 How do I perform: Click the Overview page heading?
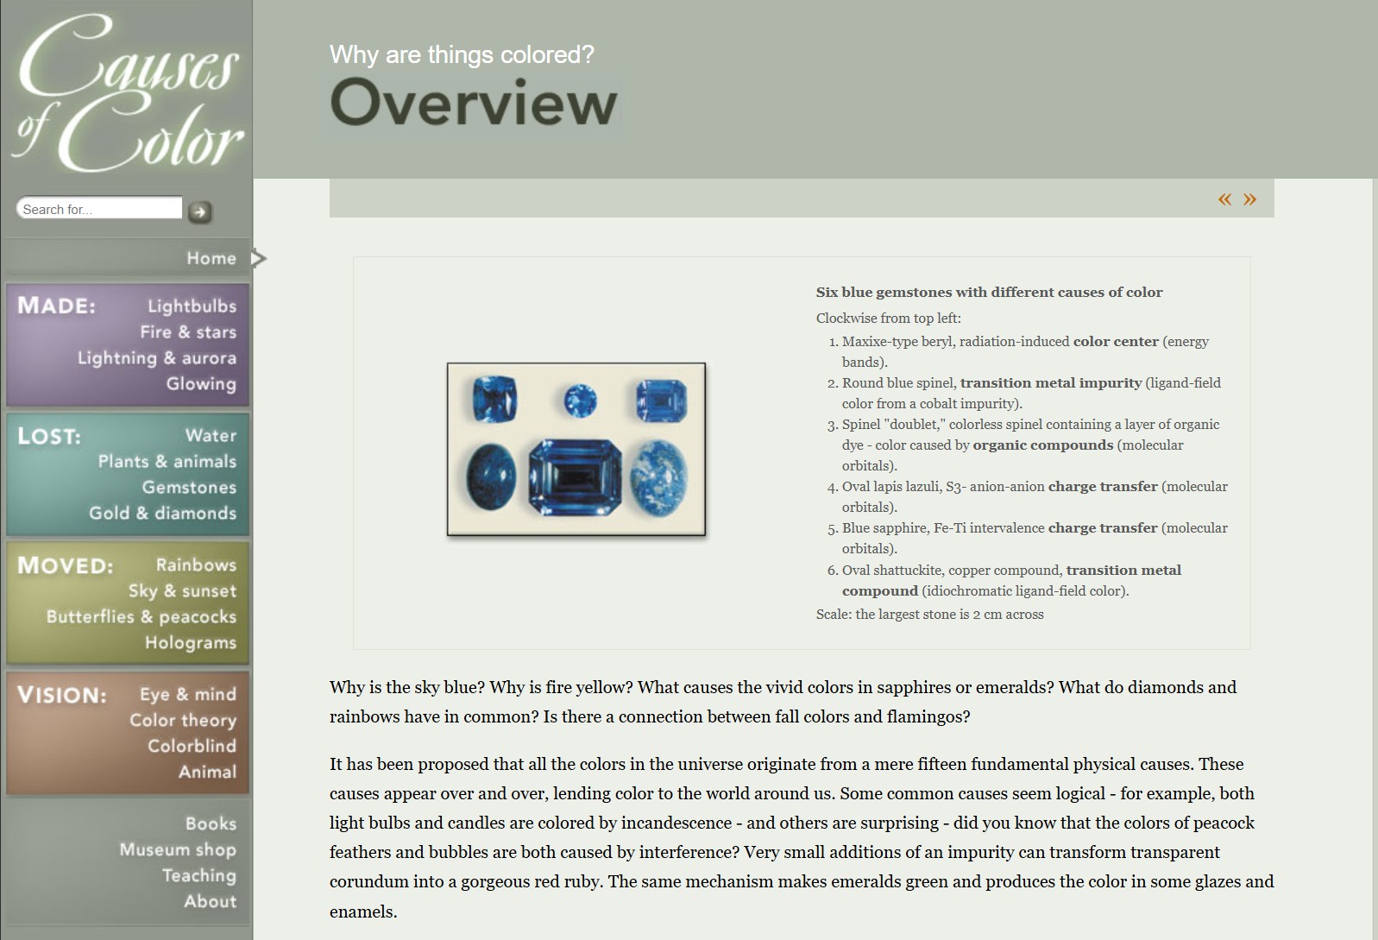tap(474, 103)
